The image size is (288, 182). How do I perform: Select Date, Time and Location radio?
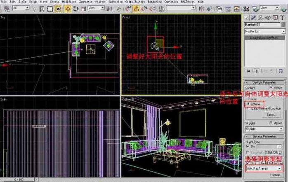pos(248,109)
